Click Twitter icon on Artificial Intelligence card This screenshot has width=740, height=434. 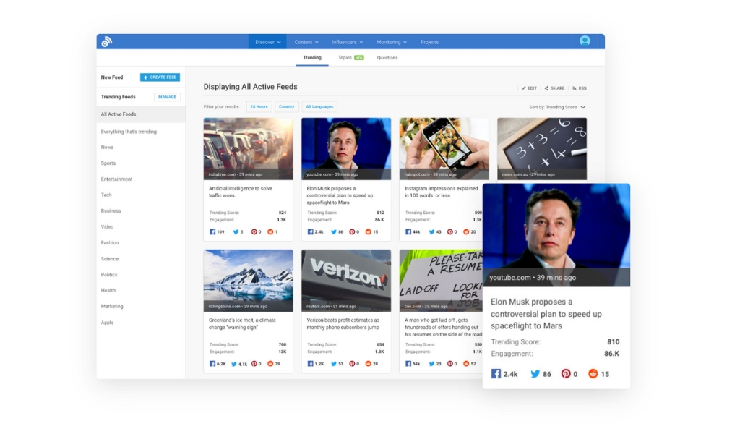(236, 232)
